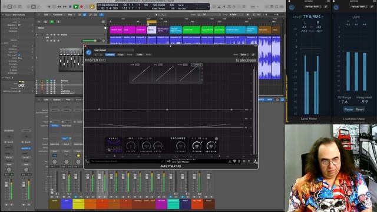The height and width of the screenshot is (212, 377).
Task: Click the link icon in Master X HD header
Action: click(253, 55)
